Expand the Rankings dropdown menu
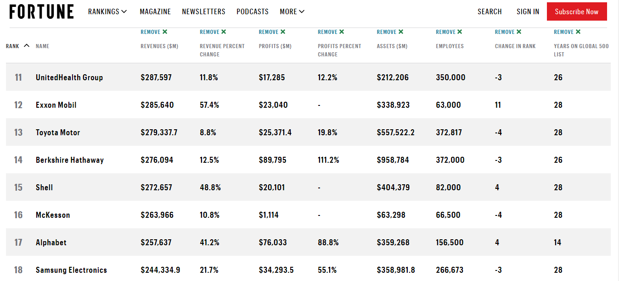This screenshot has height=281, width=619. 107,11
